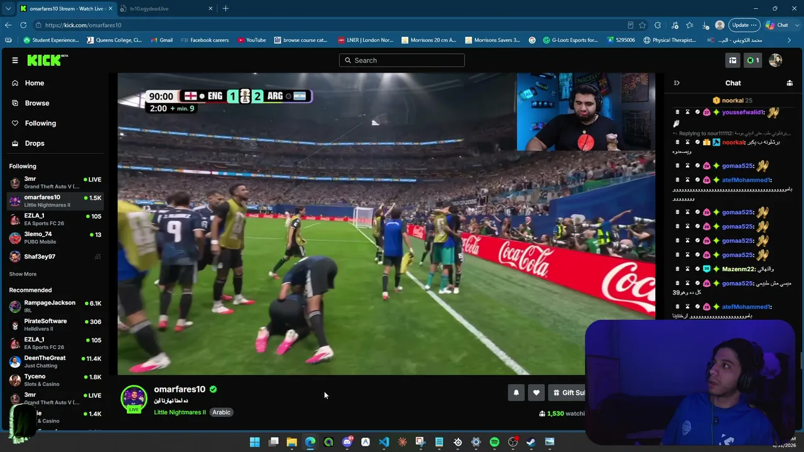Open Spotify from the taskbar
This screenshot has width=804, height=452.
[494, 442]
